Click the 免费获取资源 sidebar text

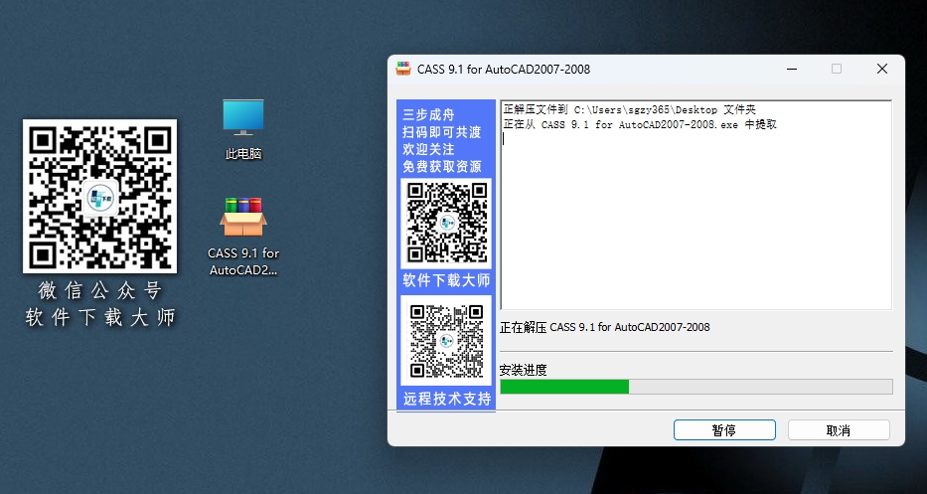click(442, 166)
